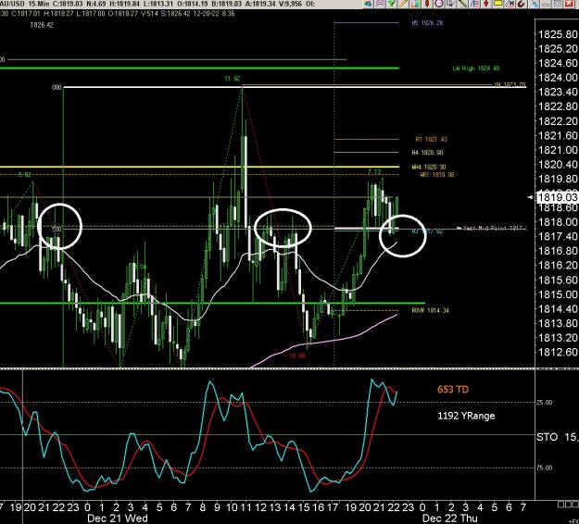Click the ROVR 1814.34 label

[430, 310]
